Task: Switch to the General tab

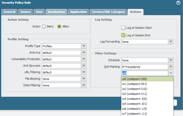Action: pos(9,12)
